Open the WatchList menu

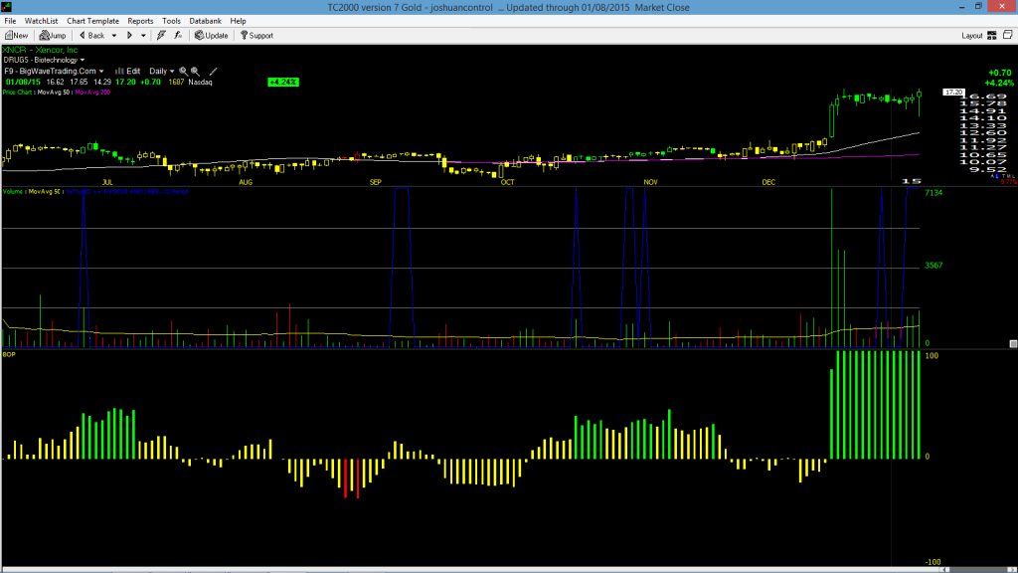(41, 21)
